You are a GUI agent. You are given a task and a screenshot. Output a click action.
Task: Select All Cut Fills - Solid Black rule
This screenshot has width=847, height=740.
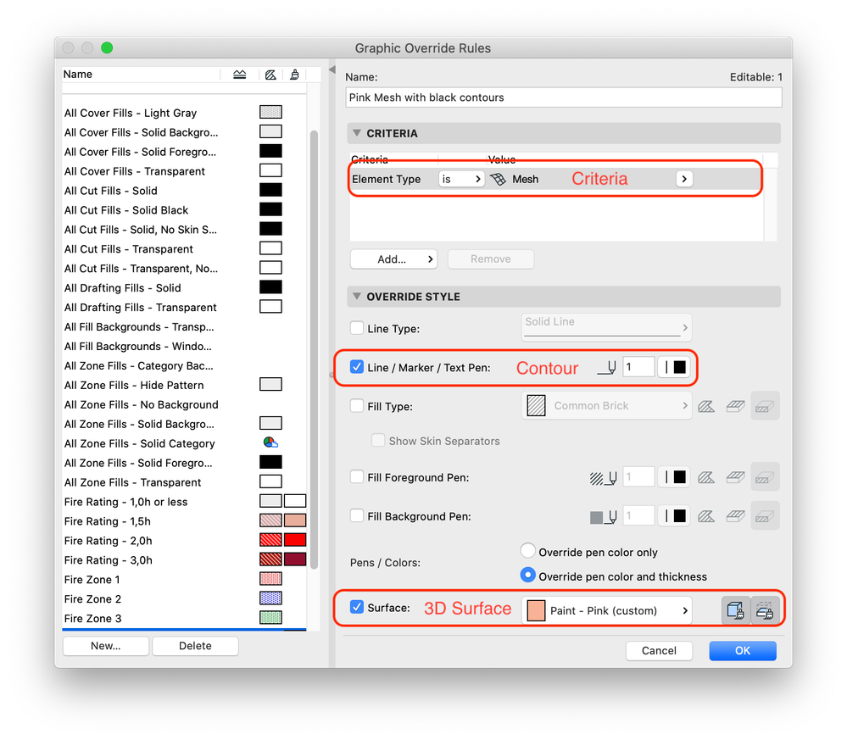tap(125, 210)
